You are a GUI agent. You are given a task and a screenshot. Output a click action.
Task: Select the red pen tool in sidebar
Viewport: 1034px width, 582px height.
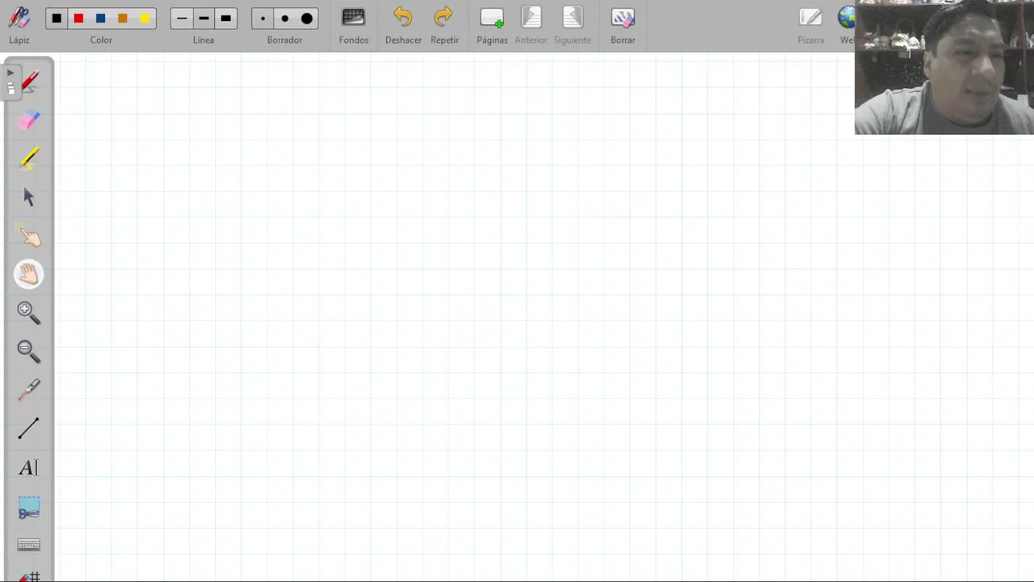coord(29,81)
